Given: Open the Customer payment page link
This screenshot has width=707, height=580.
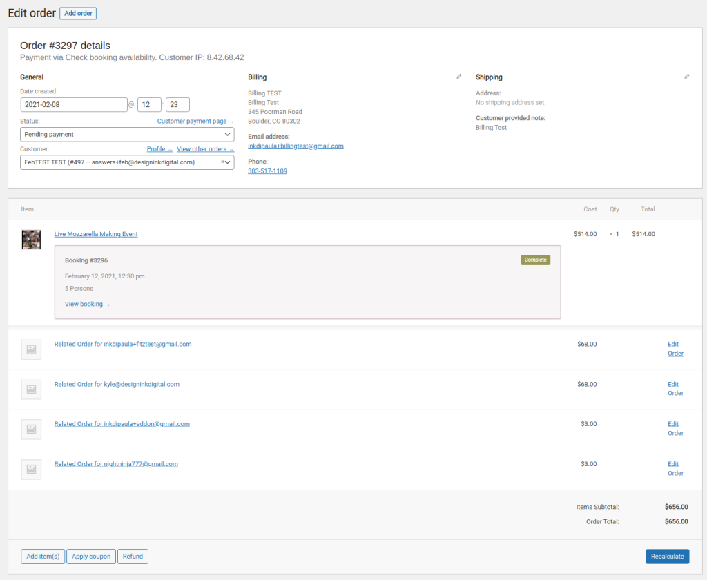Looking at the screenshot, I should tap(196, 120).
